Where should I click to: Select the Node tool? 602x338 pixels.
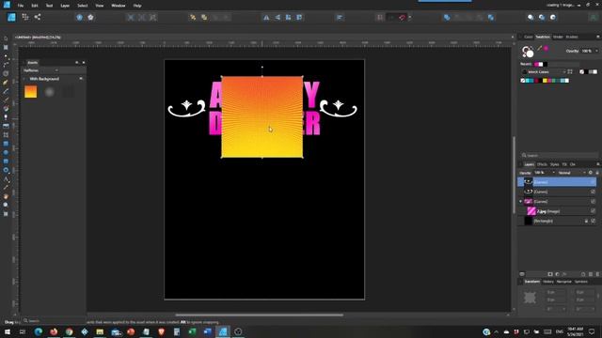pos(6,56)
